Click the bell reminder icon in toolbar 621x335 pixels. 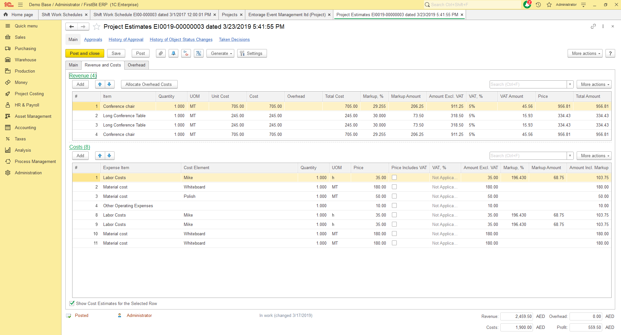point(173,54)
